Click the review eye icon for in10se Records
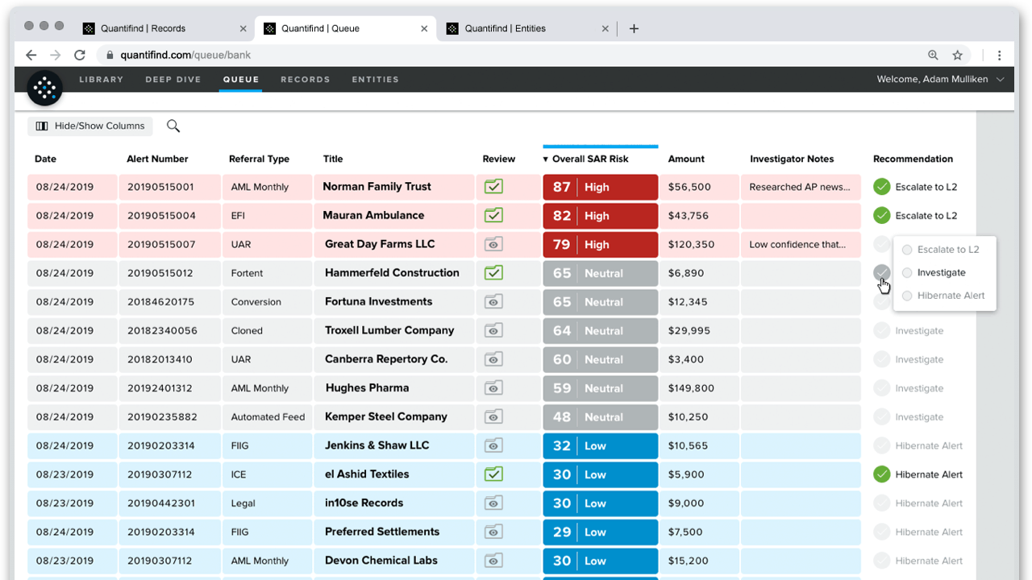Image resolution: width=1032 pixels, height=580 pixels. point(493,503)
